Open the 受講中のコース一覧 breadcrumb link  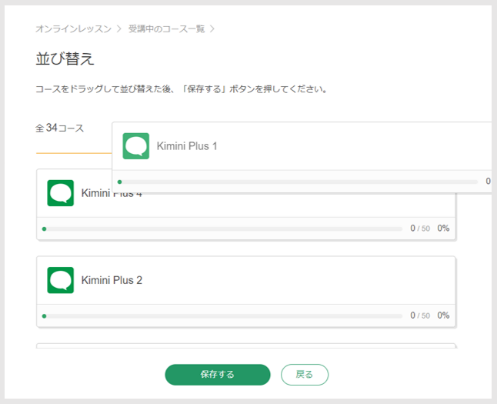[166, 29]
